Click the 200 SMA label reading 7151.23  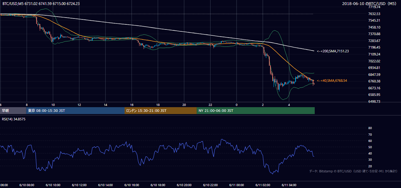point(333,51)
